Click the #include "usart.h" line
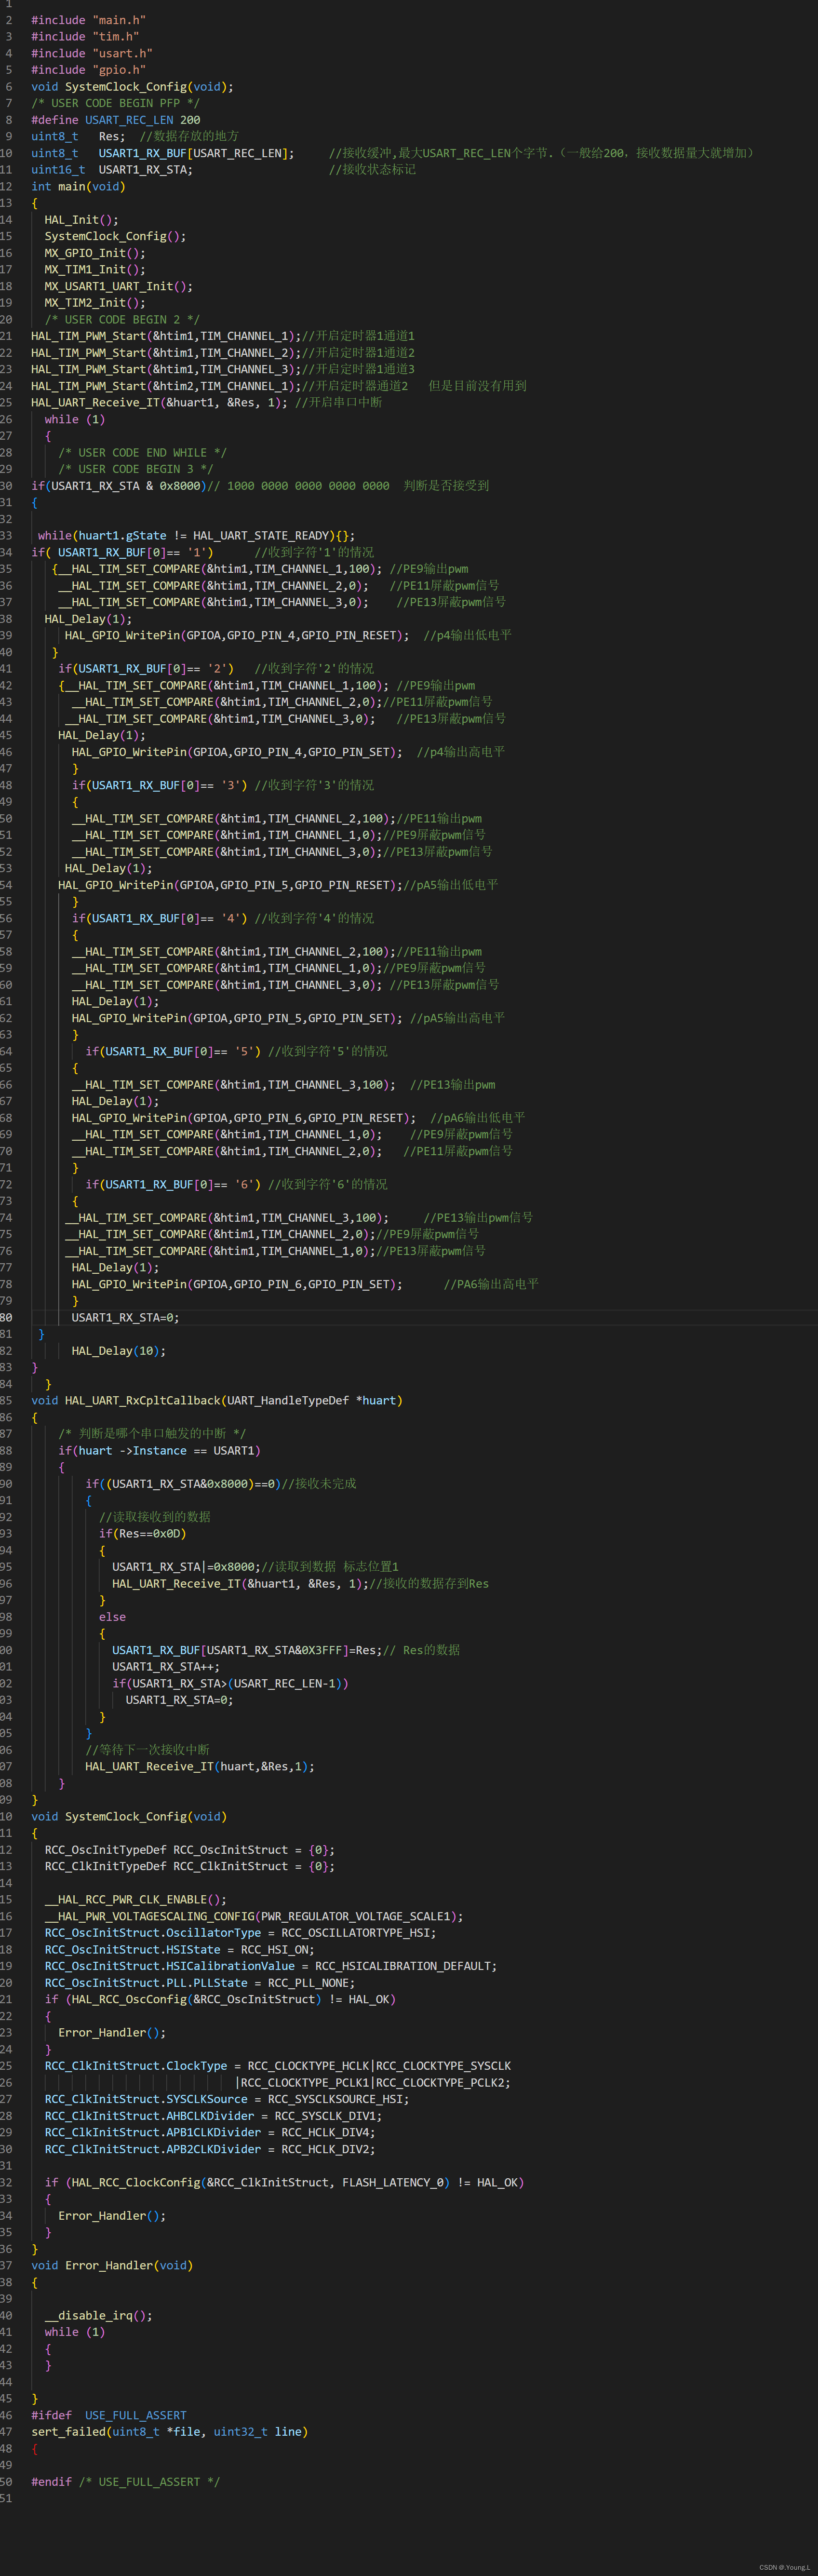Image resolution: width=818 pixels, height=2576 pixels. pyautogui.click(x=92, y=53)
